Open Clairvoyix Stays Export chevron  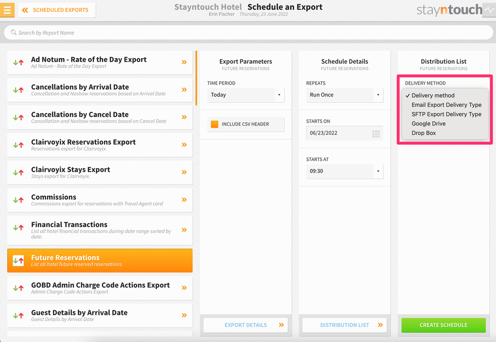[184, 173]
